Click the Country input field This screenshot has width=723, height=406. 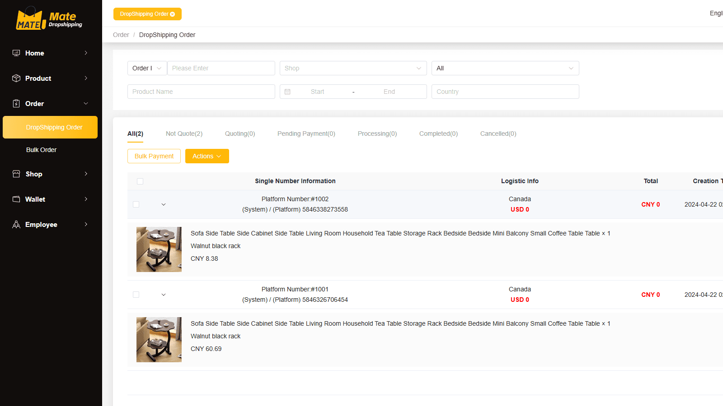tap(505, 92)
